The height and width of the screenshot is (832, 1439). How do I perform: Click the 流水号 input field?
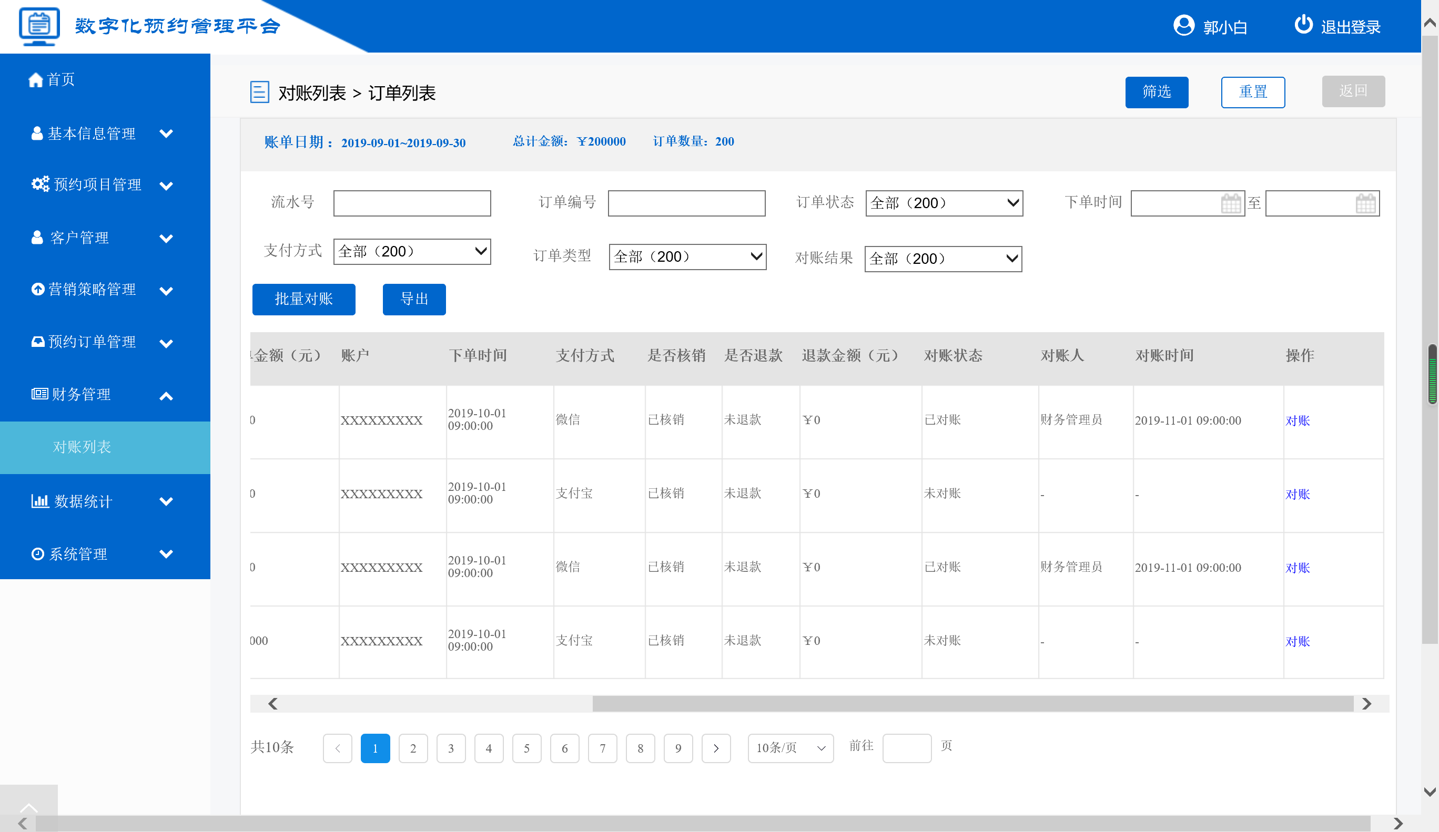412,203
